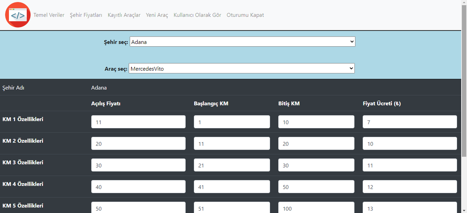Image resolution: width=467 pixels, height=213 pixels.
Task: Edit KM 4 Fiyat Ücreti value 12
Action: [x=410, y=187]
